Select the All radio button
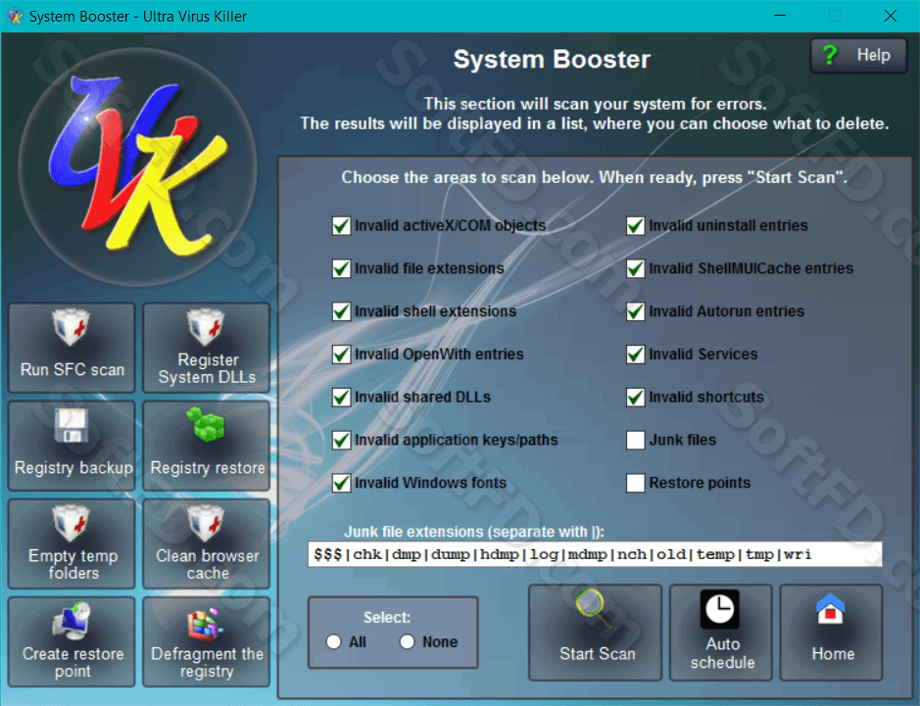Screen dimensions: 920x706 click(x=334, y=642)
